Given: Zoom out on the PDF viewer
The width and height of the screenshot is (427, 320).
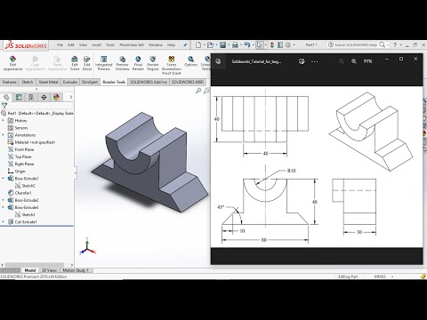Looking at the screenshot, I should point(342,61).
